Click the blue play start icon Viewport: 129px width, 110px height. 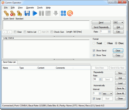[x=35, y=13]
